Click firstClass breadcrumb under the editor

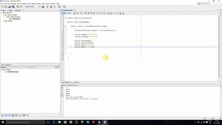coord(67,82)
